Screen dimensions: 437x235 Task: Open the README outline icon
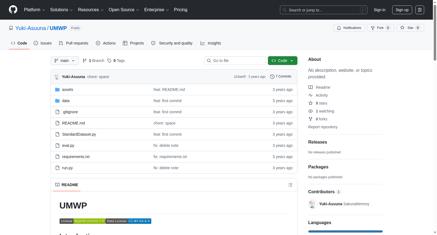coord(290,185)
